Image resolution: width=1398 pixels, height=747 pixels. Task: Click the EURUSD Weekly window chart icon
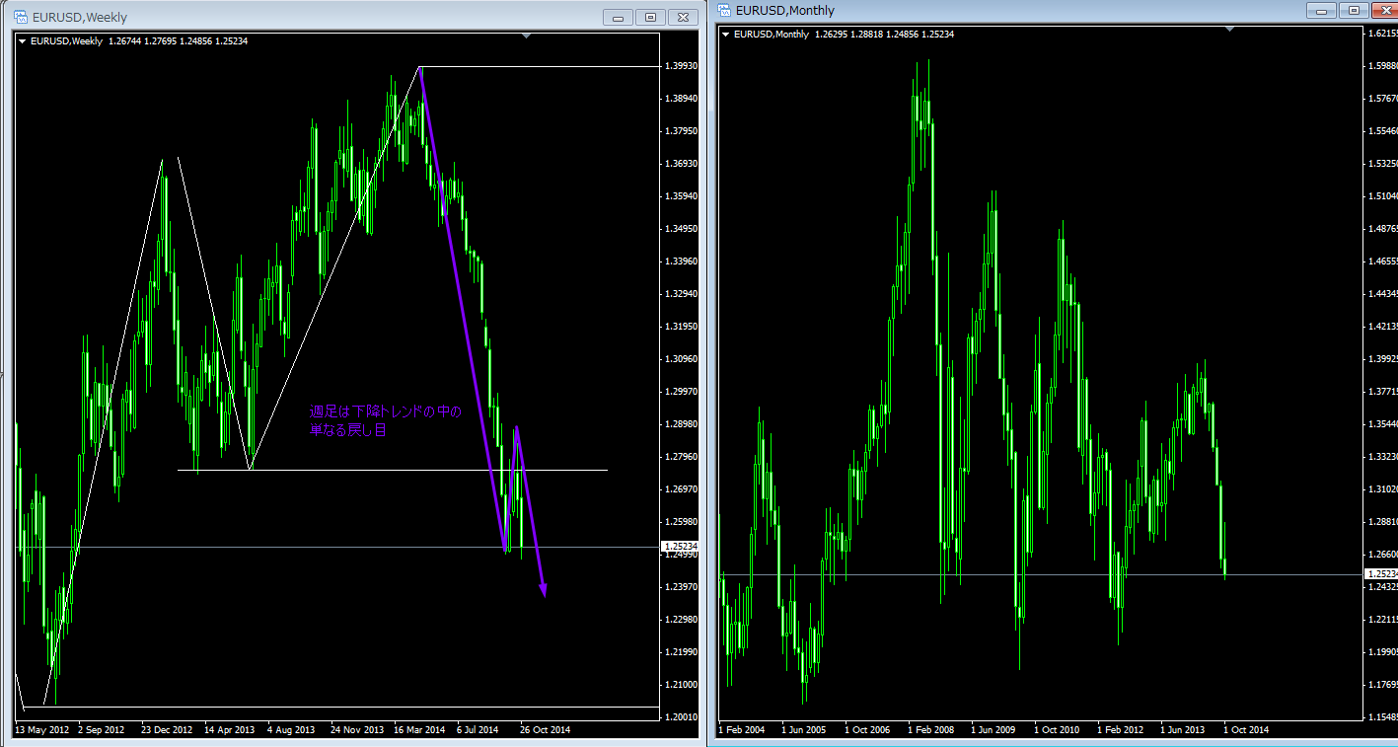(19, 17)
